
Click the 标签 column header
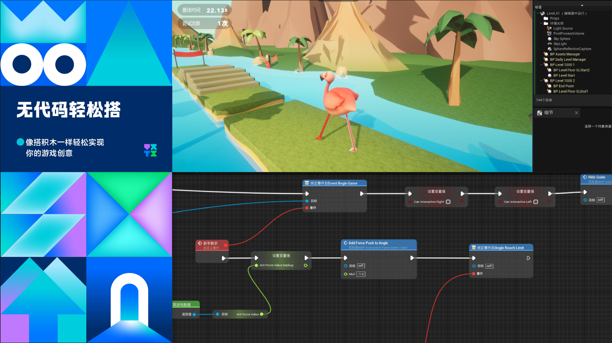point(538,7)
